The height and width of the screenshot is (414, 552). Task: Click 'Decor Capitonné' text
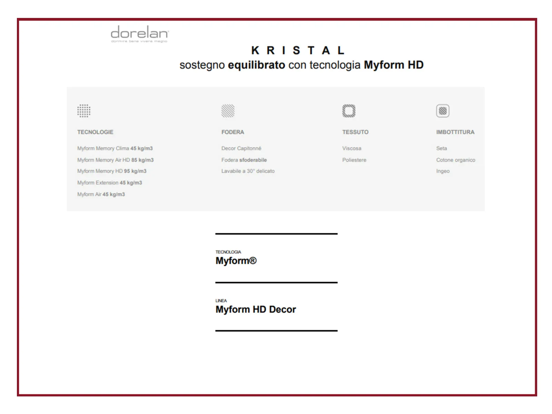coord(241,148)
